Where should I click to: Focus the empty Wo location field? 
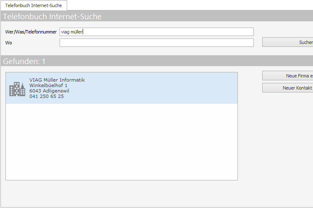pyautogui.click(x=156, y=43)
